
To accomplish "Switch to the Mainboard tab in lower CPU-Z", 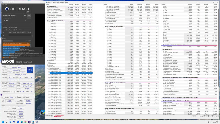I will pos(7,97).
